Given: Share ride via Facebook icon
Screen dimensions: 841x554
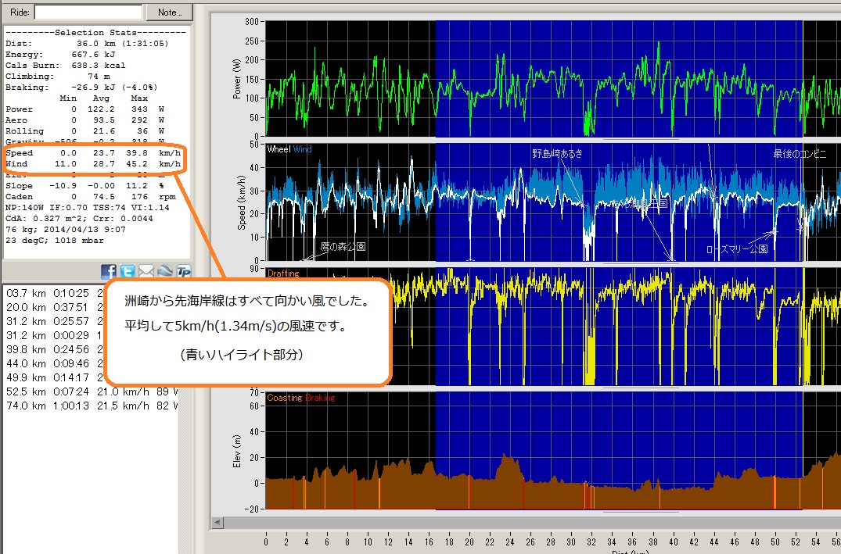Looking at the screenshot, I should (x=109, y=271).
